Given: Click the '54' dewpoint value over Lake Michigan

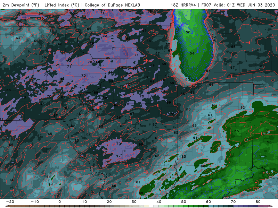Looking at the screenshot, I should pyautogui.click(x=192, y=53).
